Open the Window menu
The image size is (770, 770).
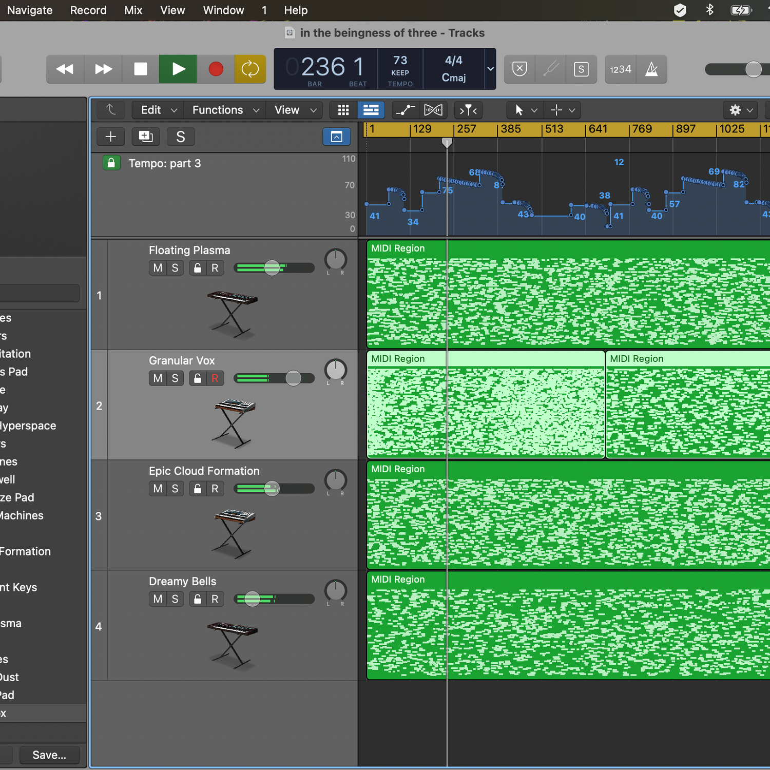[x=223, y=10]
